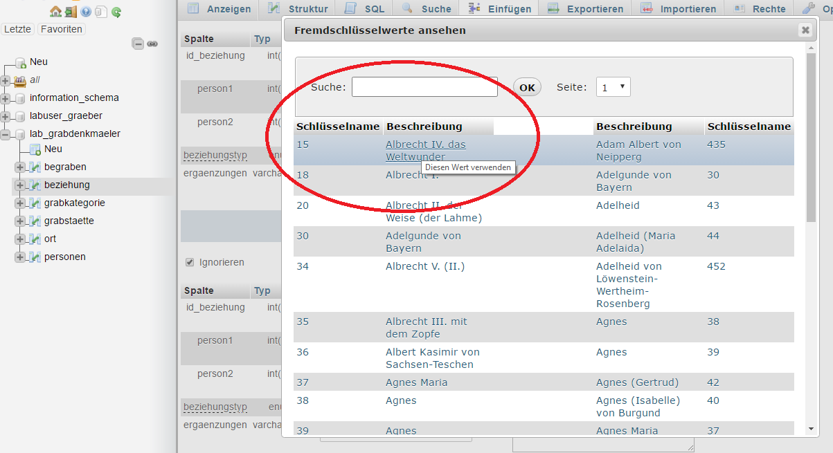
Task: Collapse the lab_grabdenkmaeler database tree
Action: [x=6, y=133]
